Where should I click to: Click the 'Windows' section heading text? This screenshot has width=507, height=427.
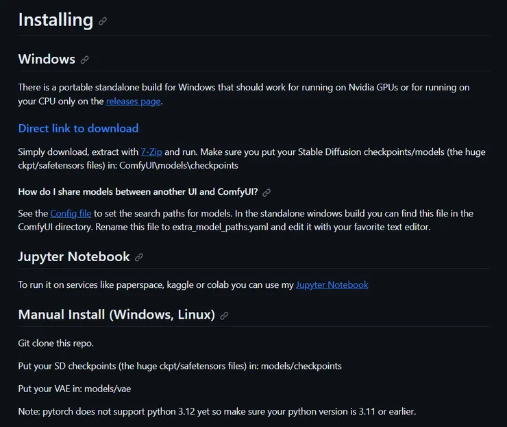click(47, 59)
